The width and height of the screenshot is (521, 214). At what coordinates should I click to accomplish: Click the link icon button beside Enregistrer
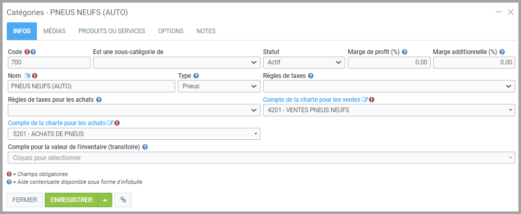[x=123, y=200]
